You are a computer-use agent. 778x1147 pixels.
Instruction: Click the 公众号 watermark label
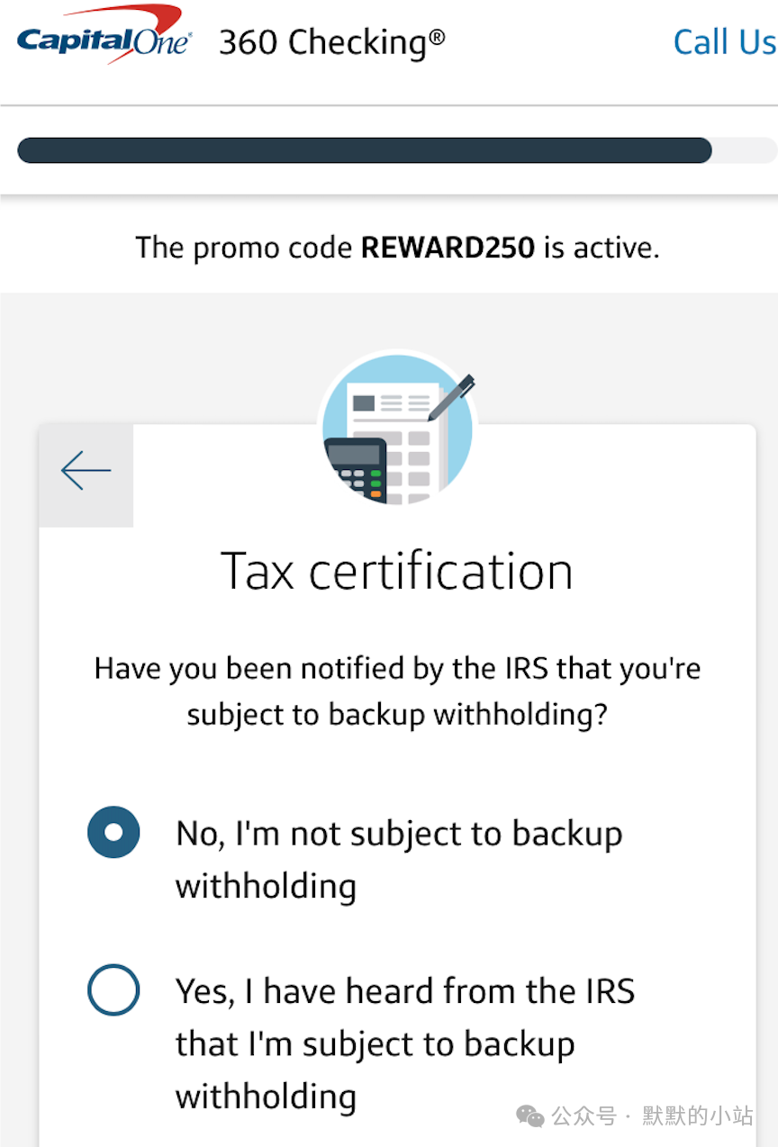point(584,1116)
